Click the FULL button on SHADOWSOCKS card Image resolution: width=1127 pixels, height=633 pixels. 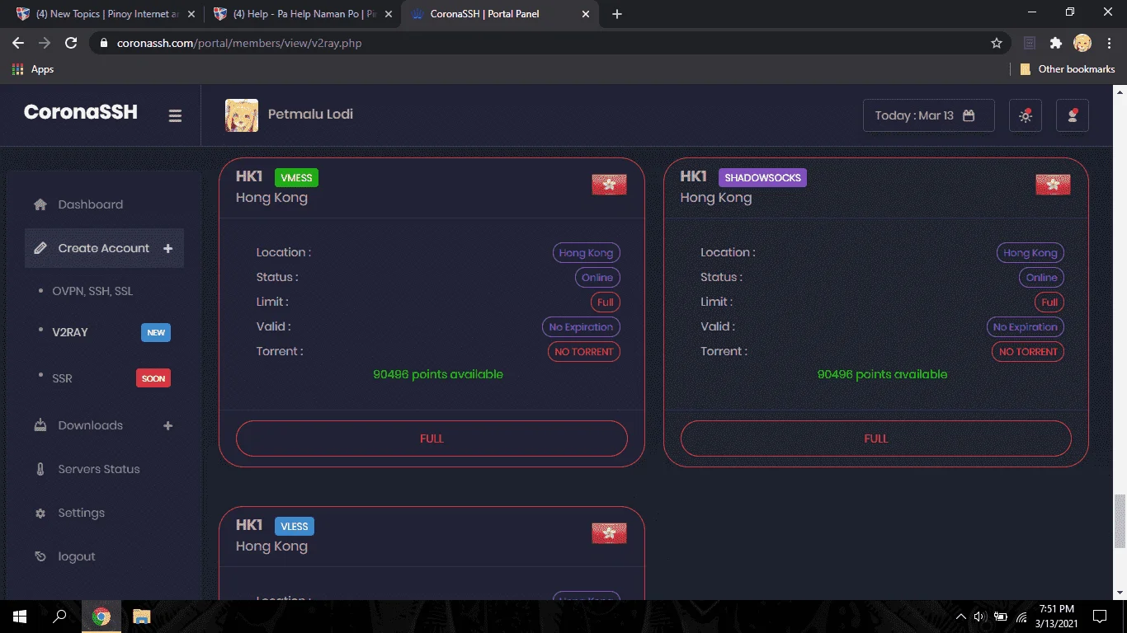[876, 438]
